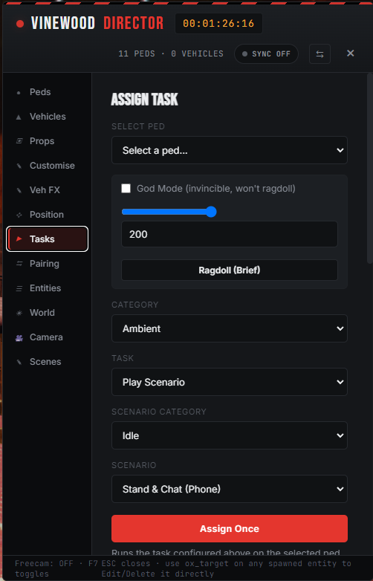The height and width of the screenshot is (581, 373).
Task: Click the input field showing 200
Action: tap(230, 234)
